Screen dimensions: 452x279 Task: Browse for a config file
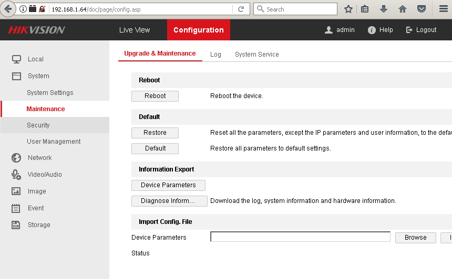(x=415, y=238)
